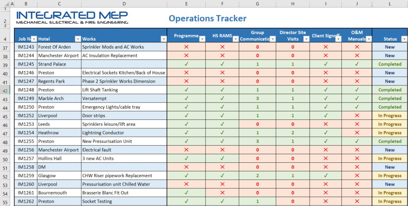This screenshot has width=408, height=206.
Task: Select the Strand Palace hotel cell
Action: [59, 64]
